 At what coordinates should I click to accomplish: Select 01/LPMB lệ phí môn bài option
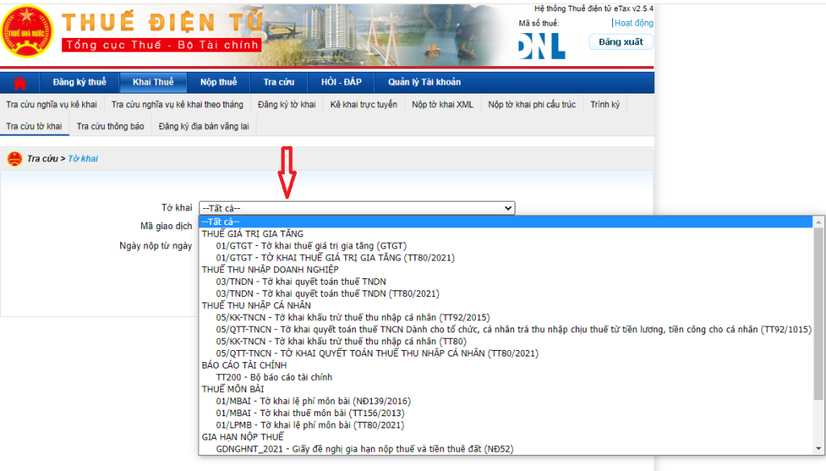311,424
